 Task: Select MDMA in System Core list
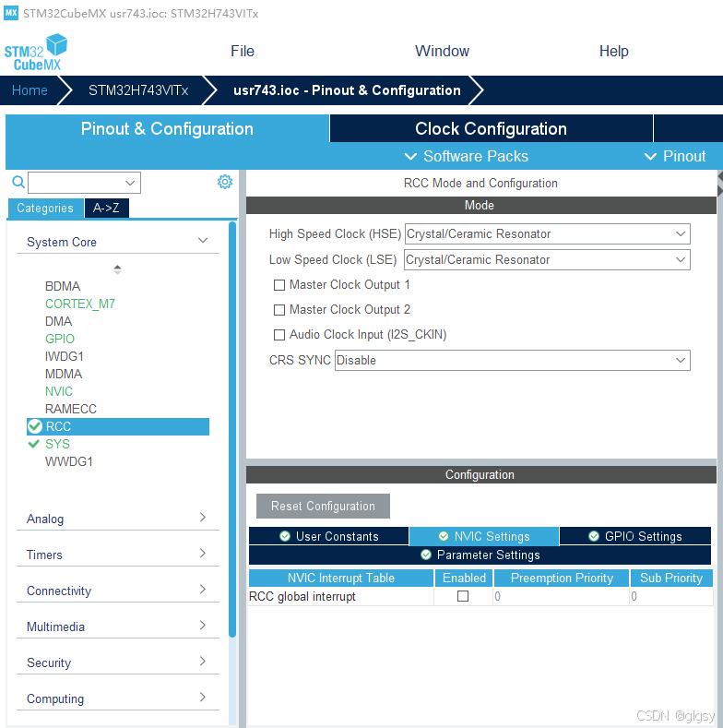tap(64, 374)
